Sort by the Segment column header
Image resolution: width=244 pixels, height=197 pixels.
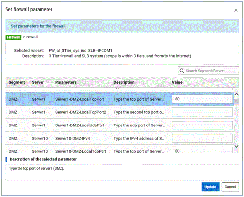coord(17,82)
